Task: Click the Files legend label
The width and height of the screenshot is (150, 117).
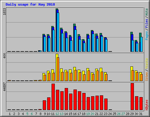Action: (146, 23)
